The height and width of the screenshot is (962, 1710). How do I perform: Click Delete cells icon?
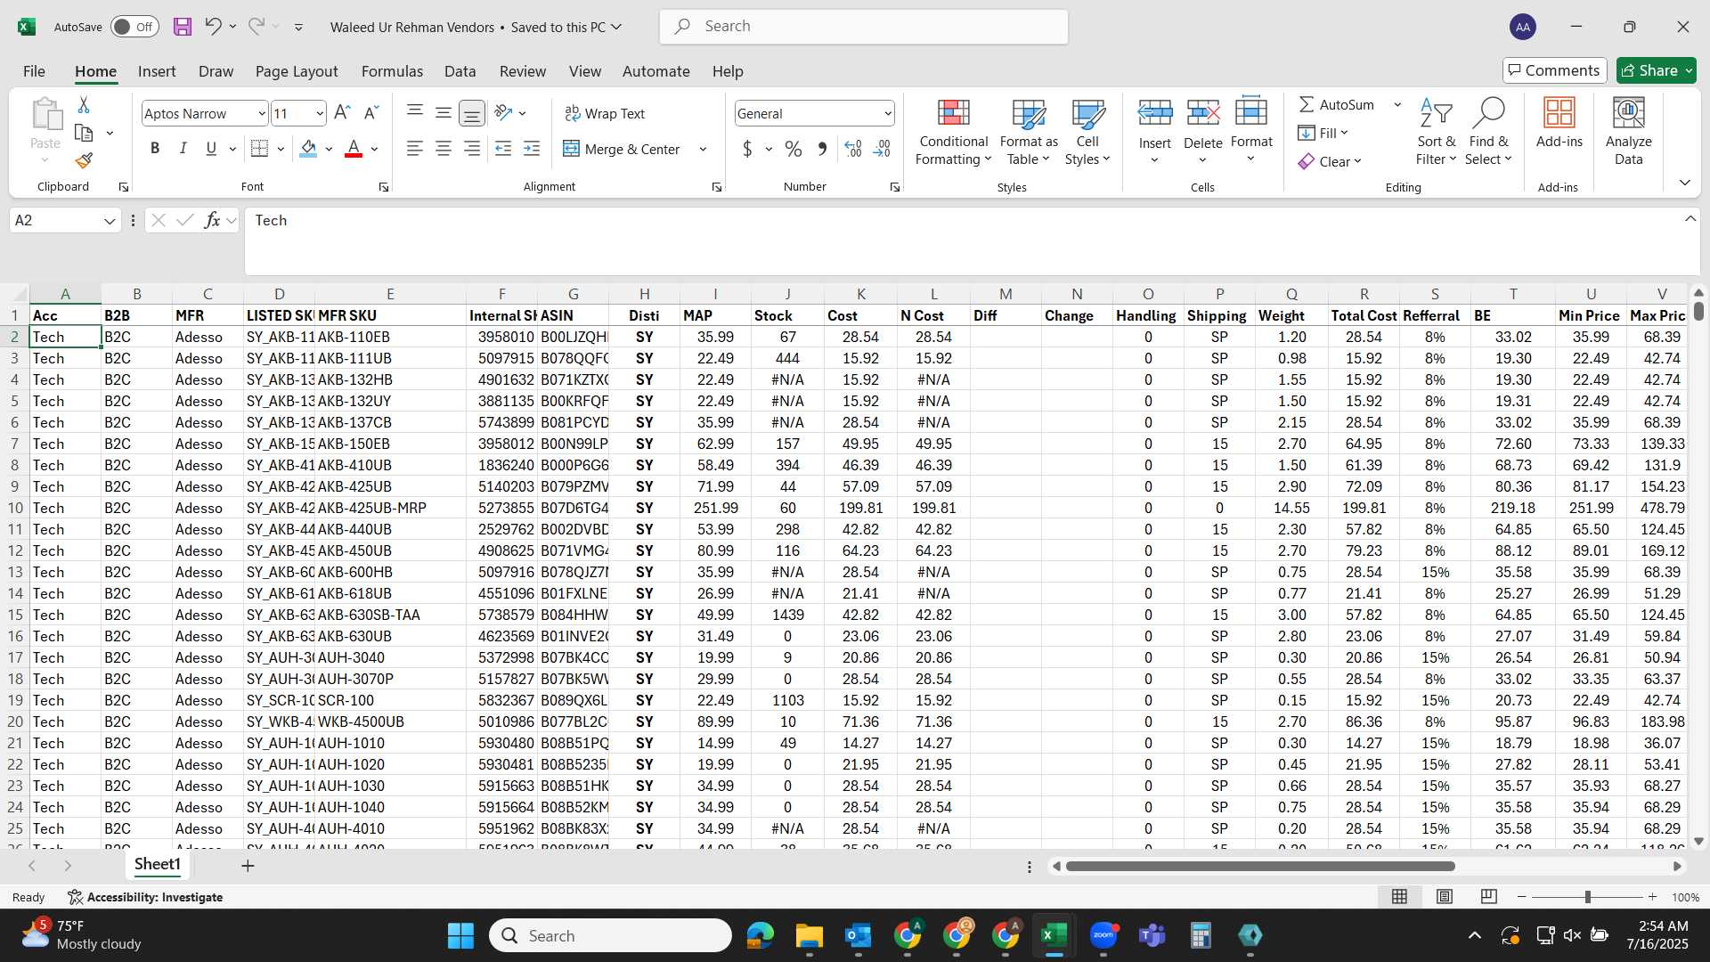point(1203,113)
